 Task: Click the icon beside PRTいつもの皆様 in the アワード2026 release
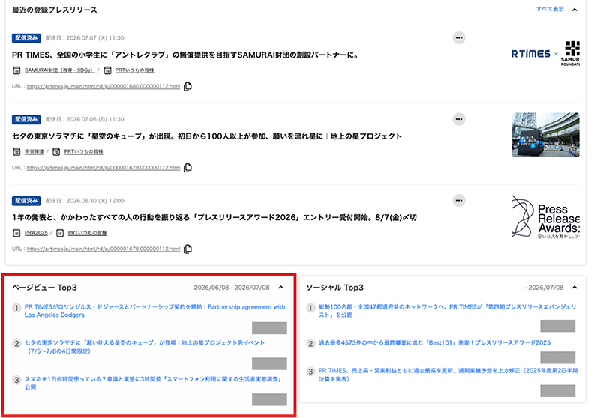(x=60, y=233)
